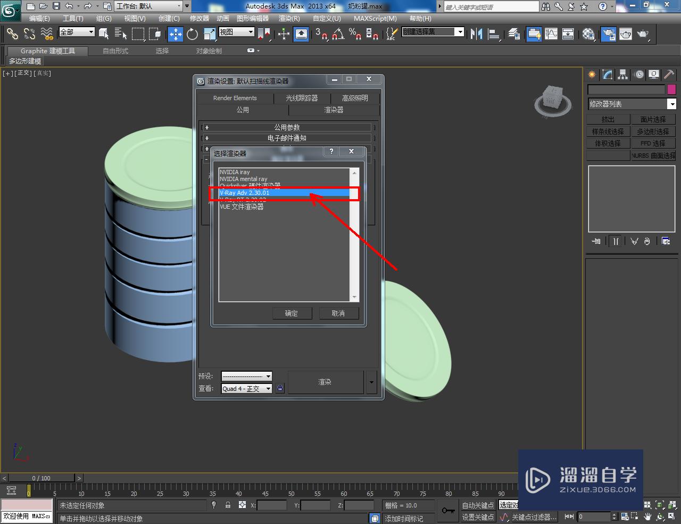Activate the Select and Move tool
Viewport: 681px width, 524px height.
point(175,34)
